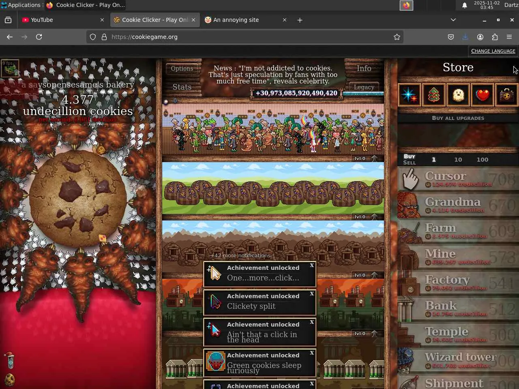Buy a Mine from the Store
The image size is (519, 389).
click(458, 257)
